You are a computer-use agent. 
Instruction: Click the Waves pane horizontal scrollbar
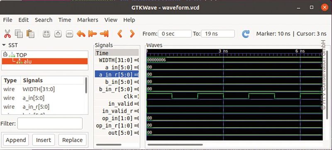pyautogui.click(x=175, y=145)
